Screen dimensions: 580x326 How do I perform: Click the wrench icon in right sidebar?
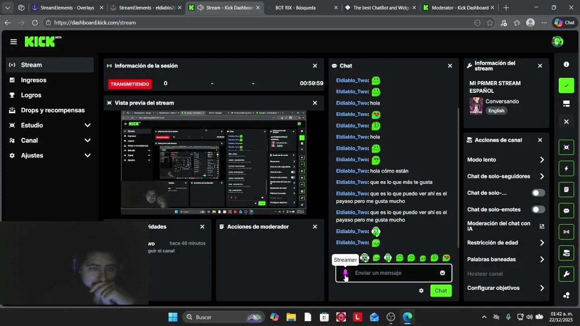[x=566, y=274]
